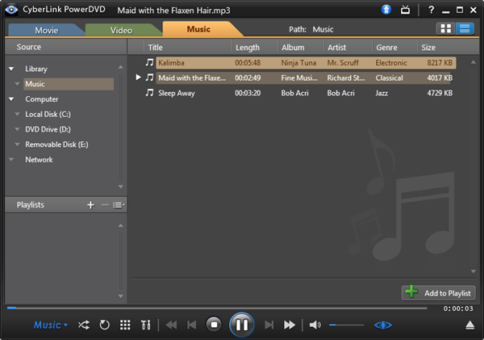Collapse the Library tree node
Viewport: 484px width, 340px height.
tap(11, 69)
